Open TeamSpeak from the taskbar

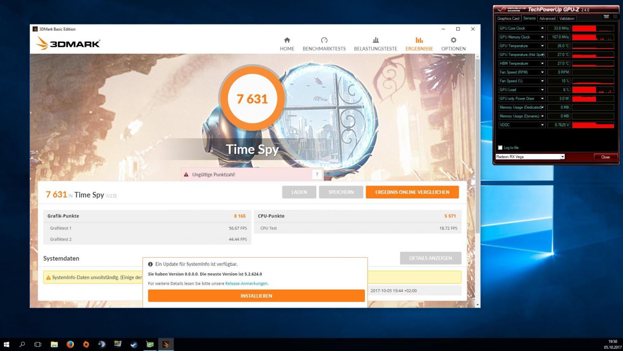click(102, 344)
